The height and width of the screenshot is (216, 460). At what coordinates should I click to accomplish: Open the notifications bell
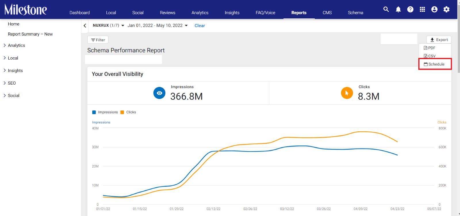point(398,9)
